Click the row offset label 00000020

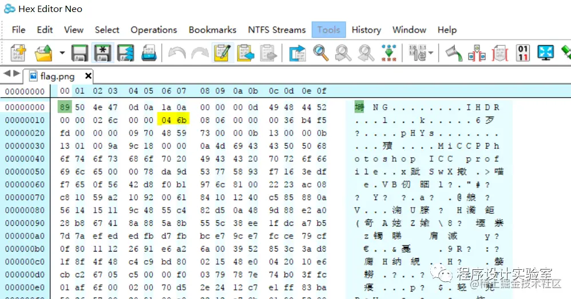[x=25, y=133]
